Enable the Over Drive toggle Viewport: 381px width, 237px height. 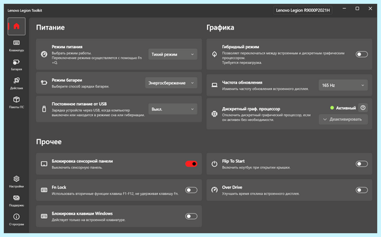click(x=361, y=190)
